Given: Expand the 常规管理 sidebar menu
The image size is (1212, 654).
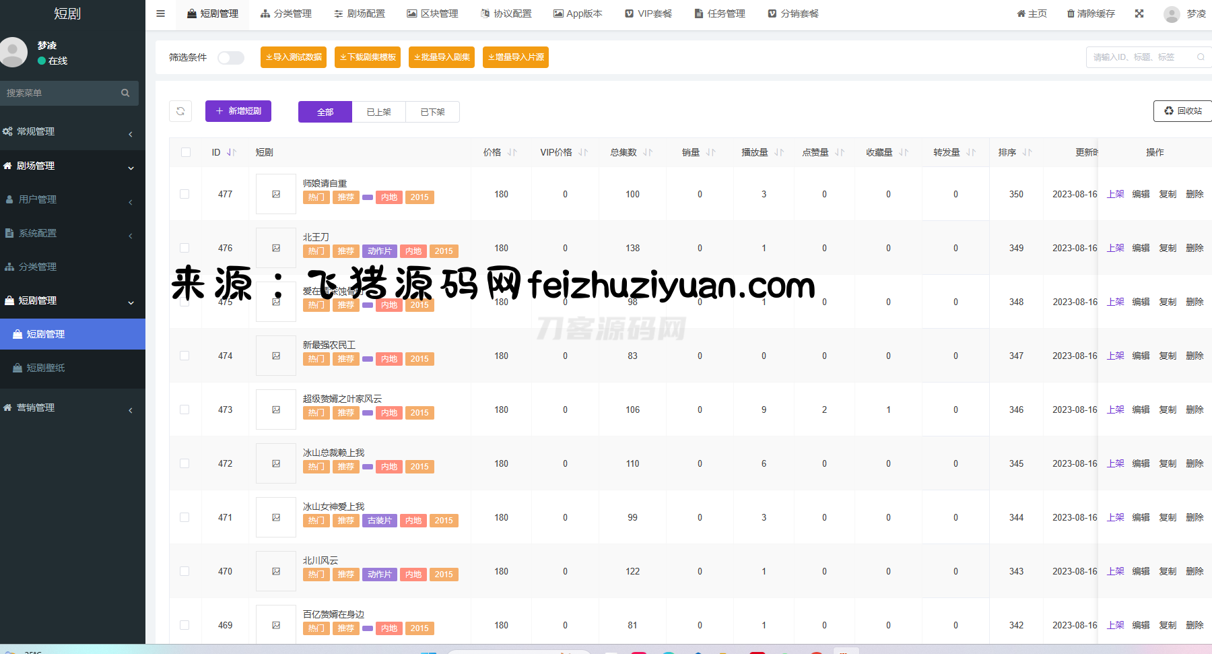Looking at the screenshot, I should (67, 132).
